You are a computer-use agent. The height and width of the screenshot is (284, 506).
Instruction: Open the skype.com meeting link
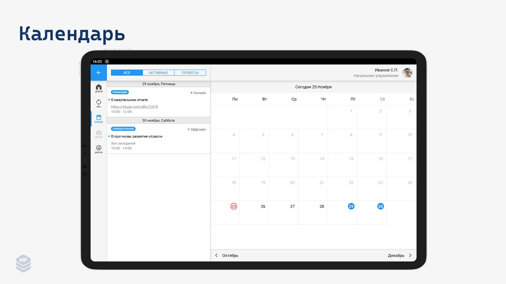pos(134,106)
